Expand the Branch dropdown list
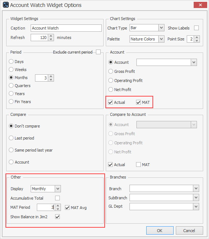The height and width of the screenshot is (239, 209). tap(196, 188)
